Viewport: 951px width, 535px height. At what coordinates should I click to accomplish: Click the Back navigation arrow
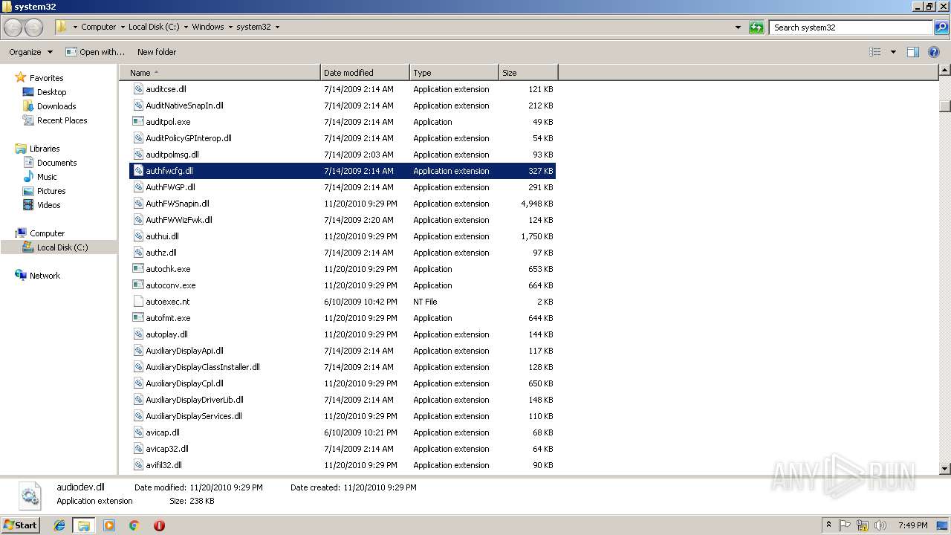(13, 27)
